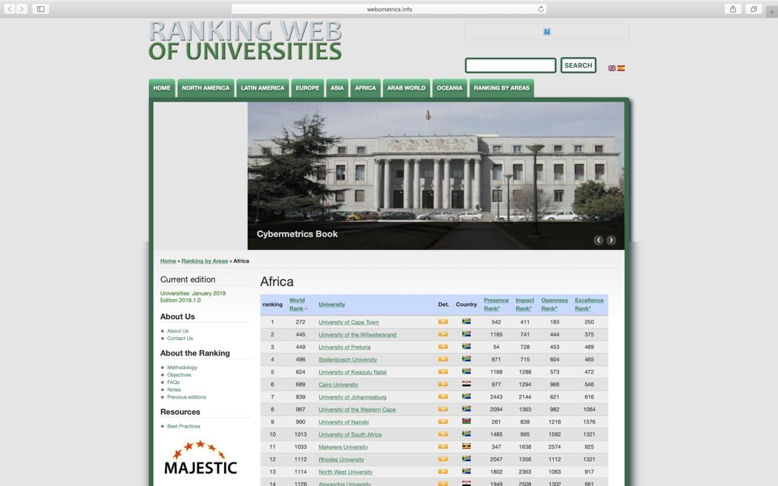Open the Europe navigation tab
Image resolution: width=778 pixels, height=486 pixels.
click(x=308, y=88)
